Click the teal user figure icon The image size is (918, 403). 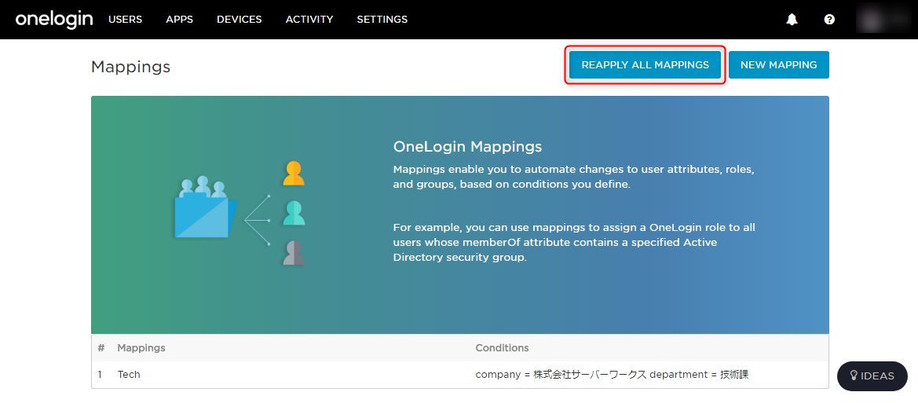coord(294,213)
